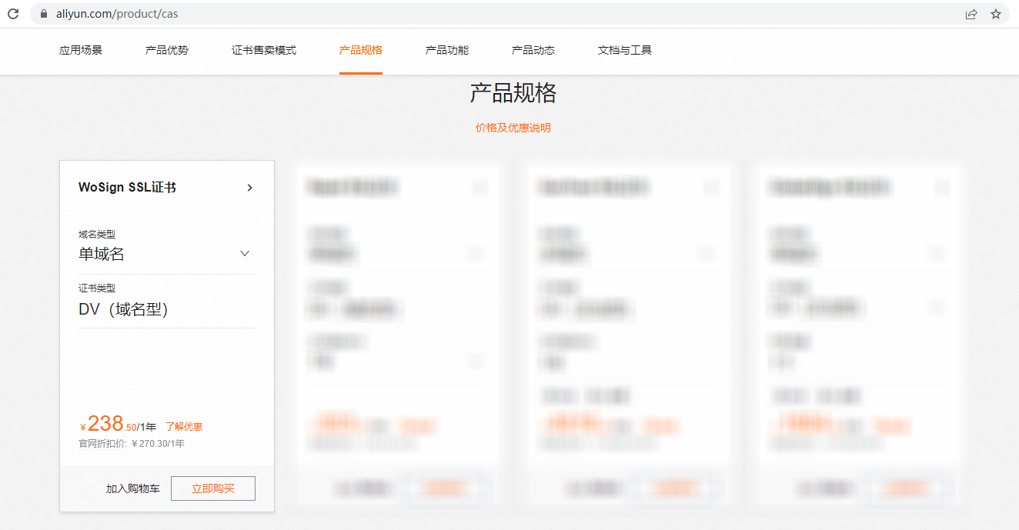Open WoSign SSL证书 details via arrow

point(249,188)
